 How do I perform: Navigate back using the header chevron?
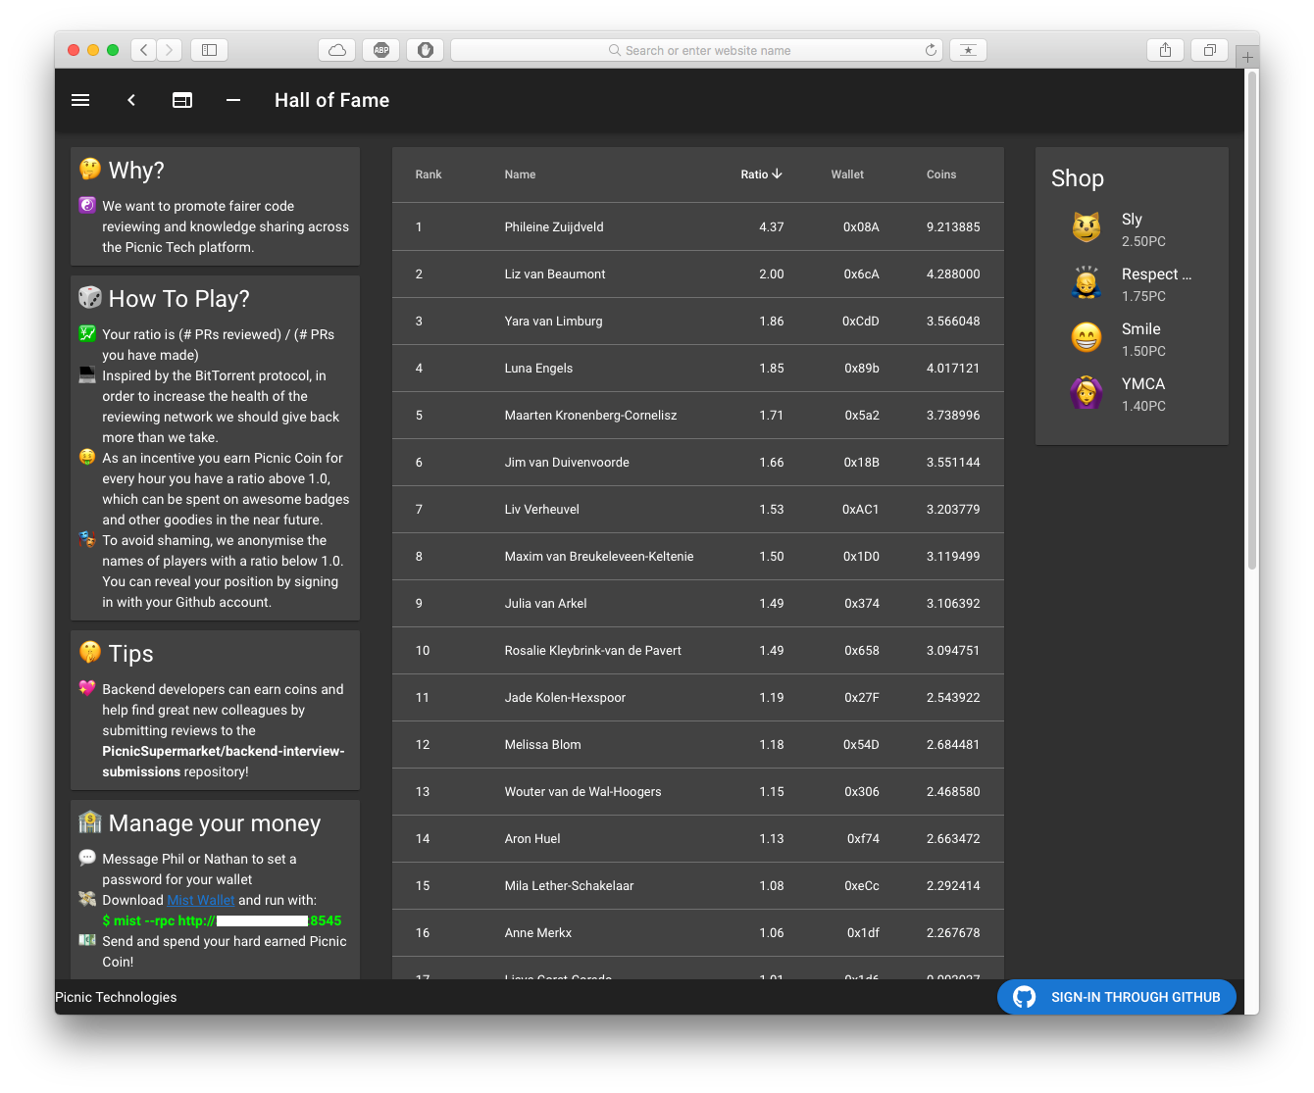[130, 100]
